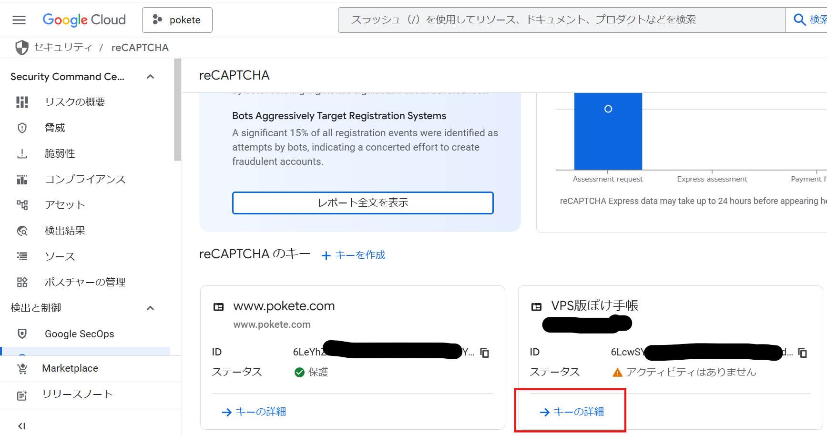Image resolution: width=827 pixels, height=435 pixels.
Task: Open コンプライアンス in the sidebar
Action: tap(85, 179)
